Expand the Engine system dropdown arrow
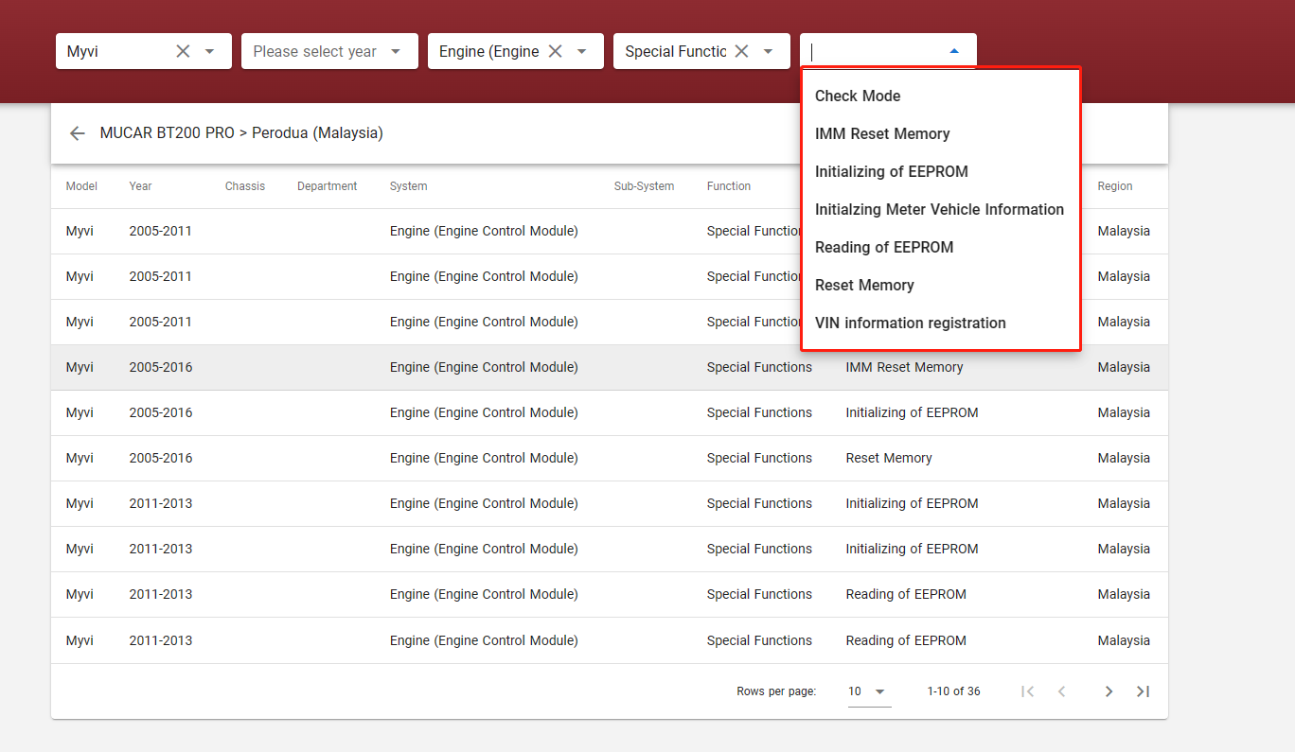1295x752 pixels. 582,51
